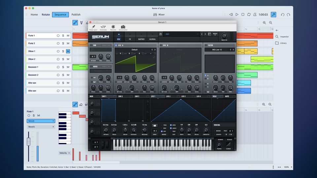Select the pencil tool in piano roll toolbar
This screenshot has height=178, width=317.
(x=75, y=104)
